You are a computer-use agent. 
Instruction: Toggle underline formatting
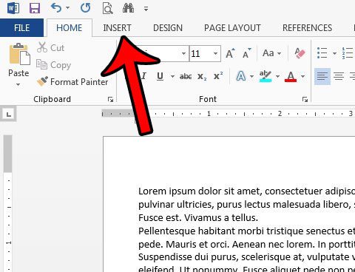160,76
